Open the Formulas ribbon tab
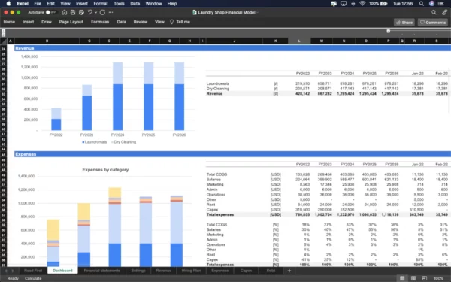 [x=100, y=22]
